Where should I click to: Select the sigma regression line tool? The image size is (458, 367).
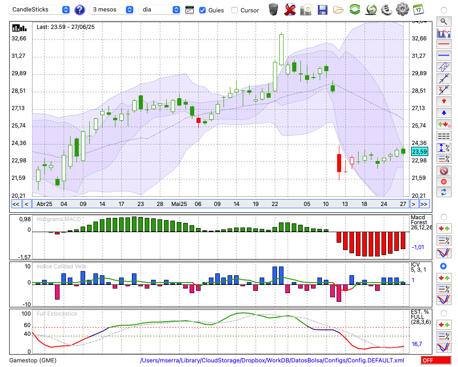pyautogui.click(x=444, y=90)
